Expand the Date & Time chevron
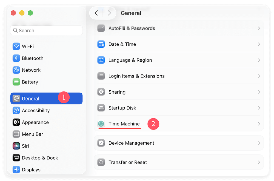This screenshot has width=274, height=181. click(x=259, y=44)
